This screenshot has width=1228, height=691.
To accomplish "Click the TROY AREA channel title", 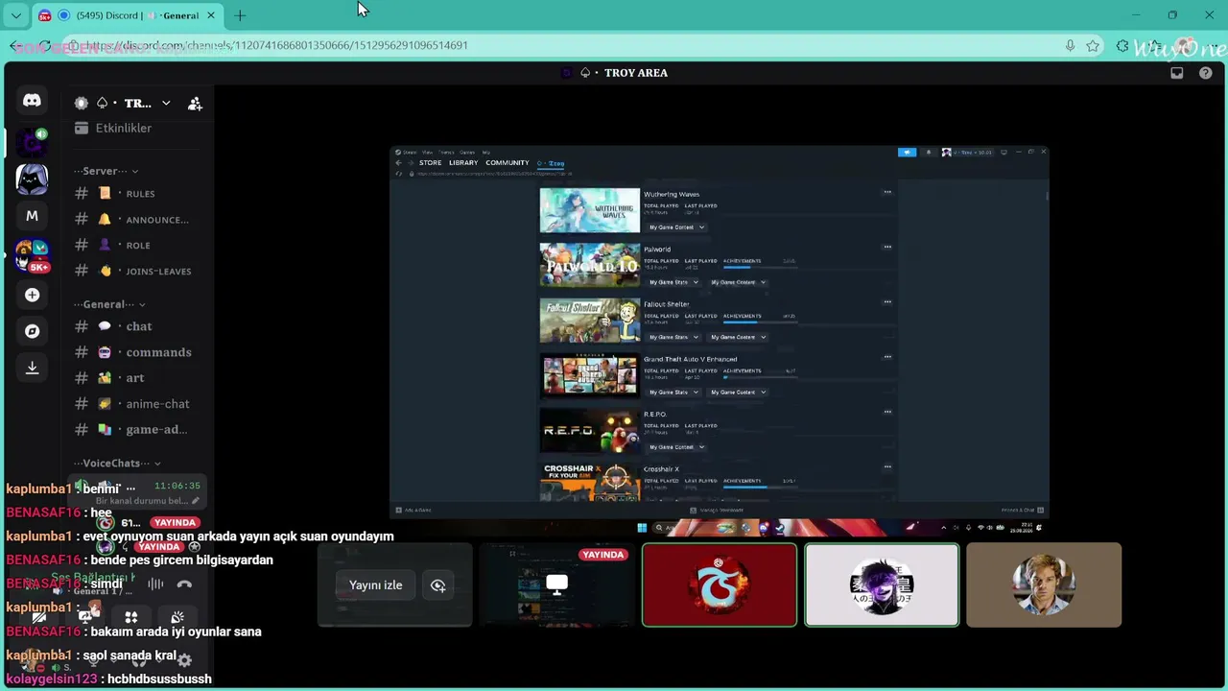I will [x=636, y=73].
